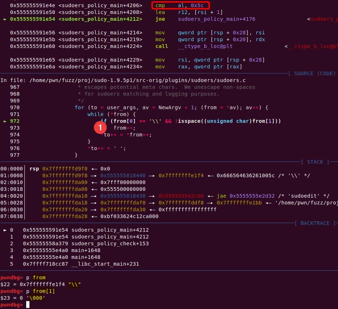This screenshot has height=309, width=338.
Task: Click the closing brace on line 975
Action: pyautogui.click(x=89, y=141)
